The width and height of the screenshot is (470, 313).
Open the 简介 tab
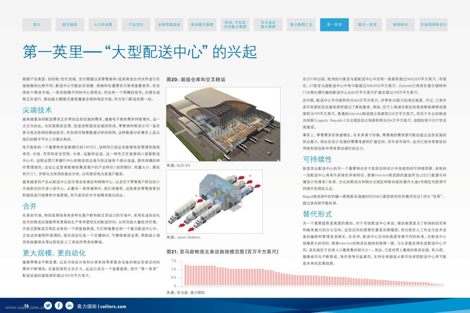click(37, 25)
